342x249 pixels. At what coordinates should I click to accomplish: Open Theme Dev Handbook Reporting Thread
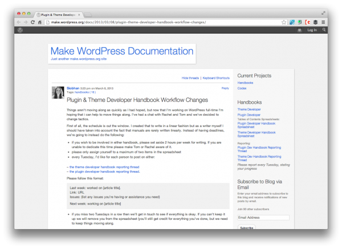coord(259,158)
